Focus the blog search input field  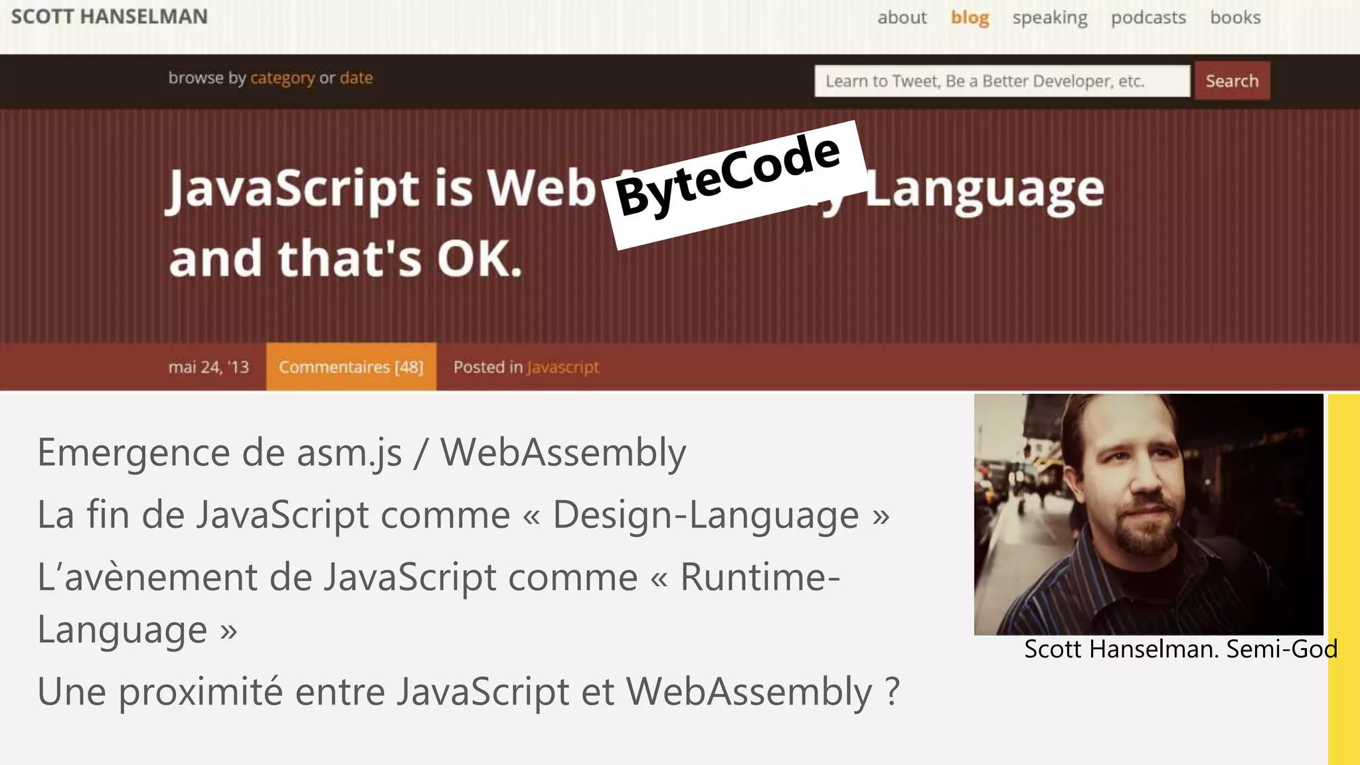(x=1002, y=81)
